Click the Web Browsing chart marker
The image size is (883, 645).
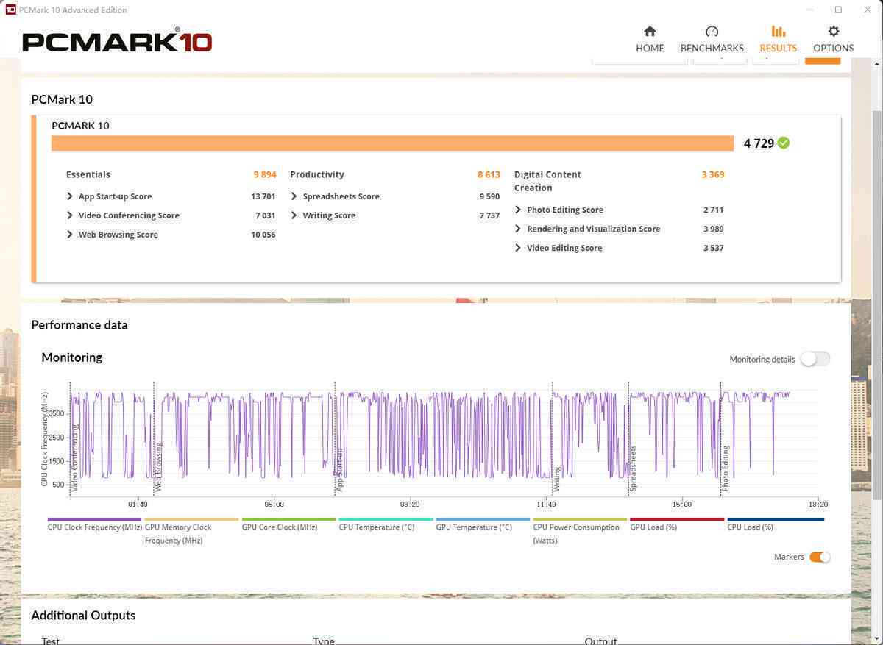point(158,466)
